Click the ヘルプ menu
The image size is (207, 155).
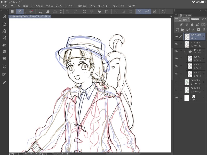click(131, 6)
